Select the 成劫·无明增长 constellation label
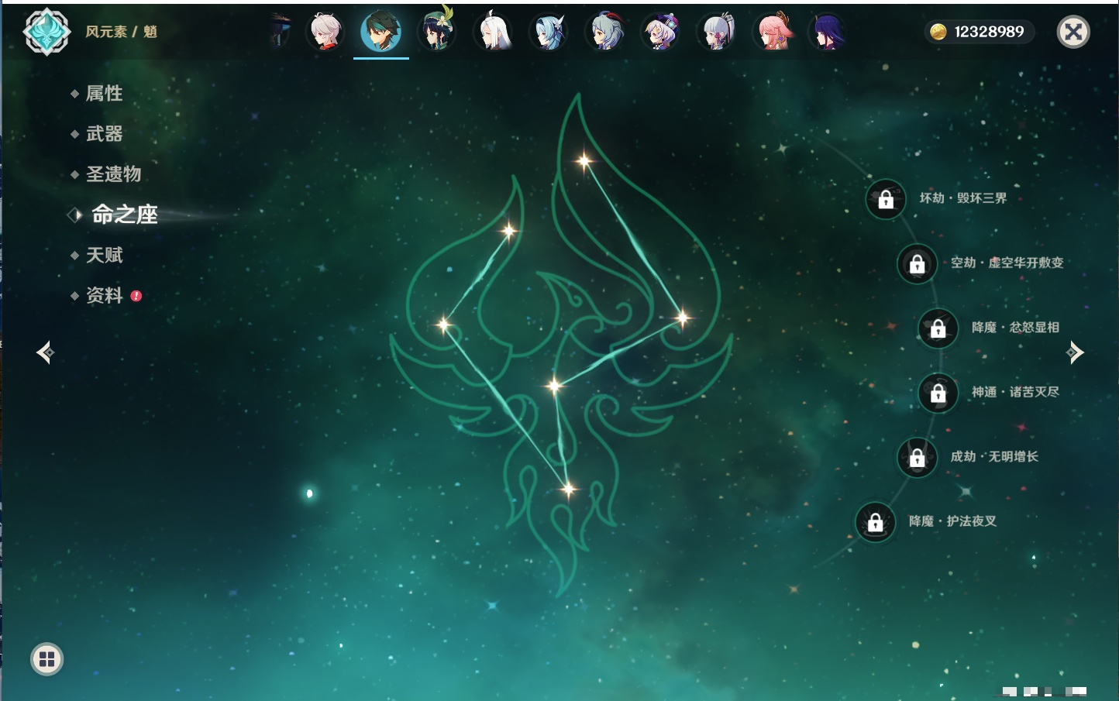The height and width of the screenshot is (701, 1119). 994,457
